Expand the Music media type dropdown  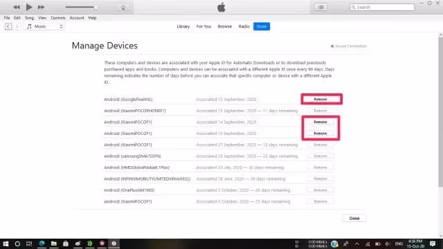[44, 26]
